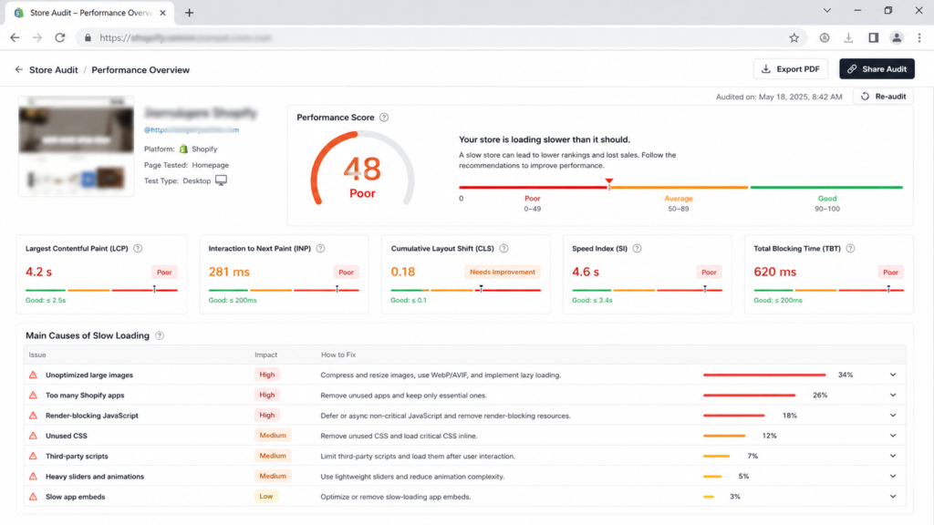Viewport: 934px width, 525px height.
Task: Open the blurred store URL link
Action: tap(192, 129)
